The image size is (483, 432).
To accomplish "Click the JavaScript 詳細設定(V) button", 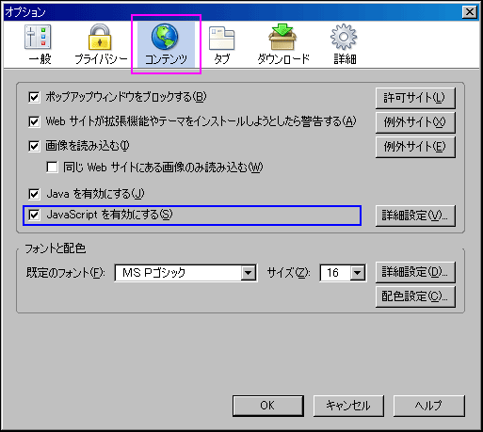I will [415, 216].
